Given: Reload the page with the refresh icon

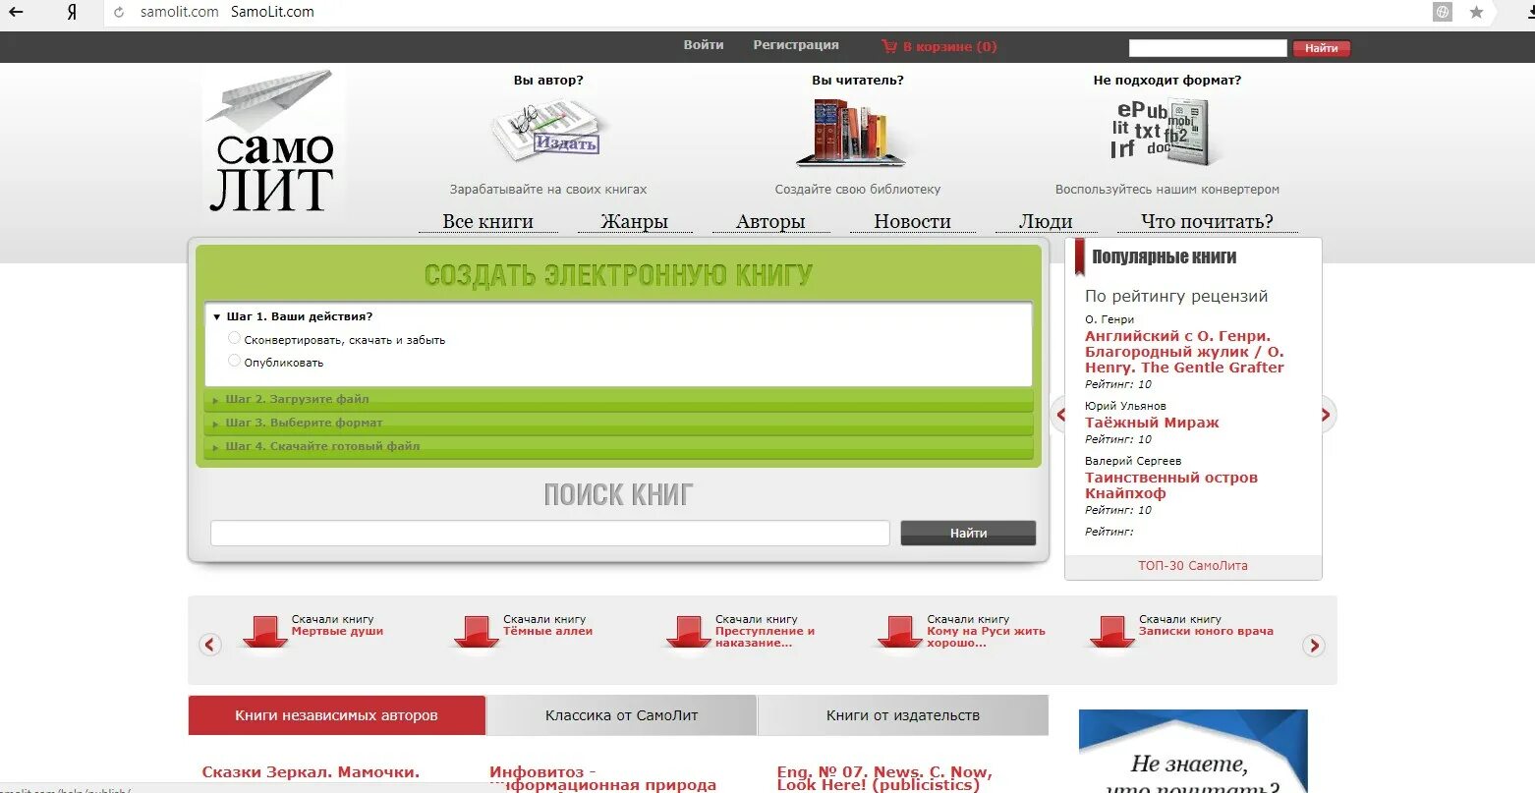Looking at the screenshot, I should point(120,13).
